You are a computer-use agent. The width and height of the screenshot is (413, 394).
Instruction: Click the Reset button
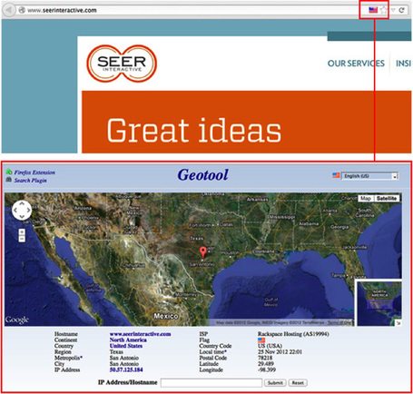click(x=298, y=383)
